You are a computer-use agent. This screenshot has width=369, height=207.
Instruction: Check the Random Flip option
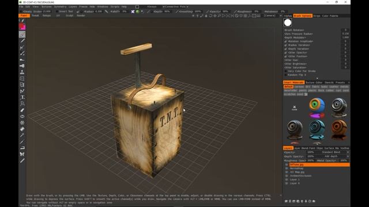click(286, 75)
